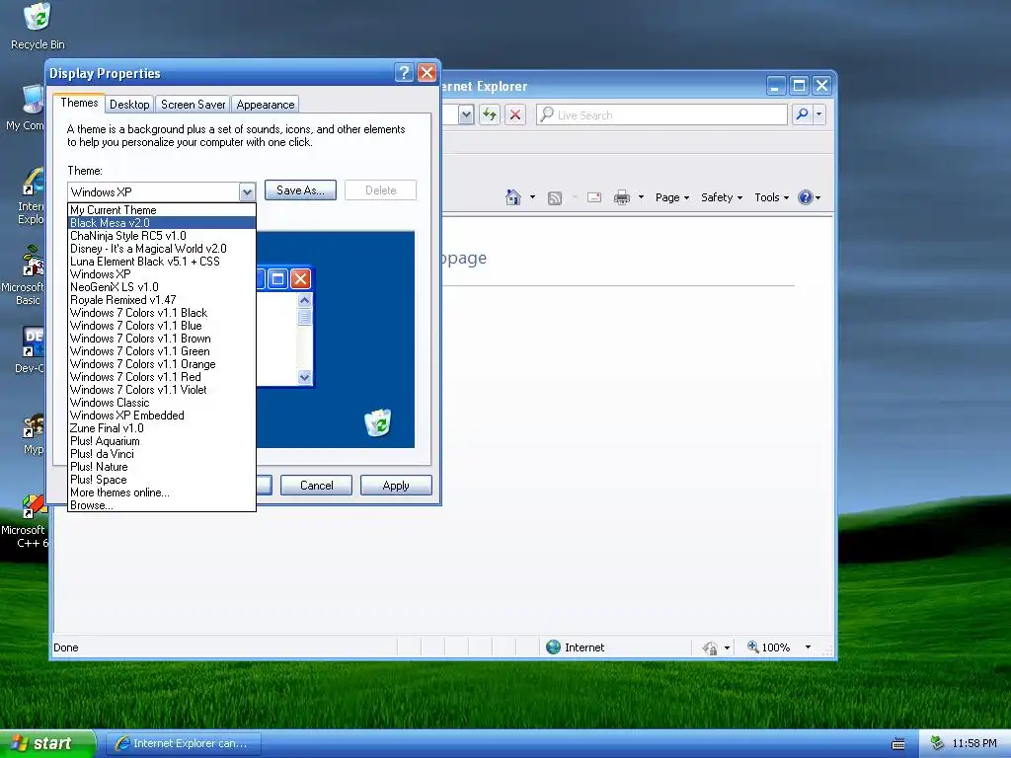
Task: Choose Plus! Aquarium theme
Action: coord(162,441)
